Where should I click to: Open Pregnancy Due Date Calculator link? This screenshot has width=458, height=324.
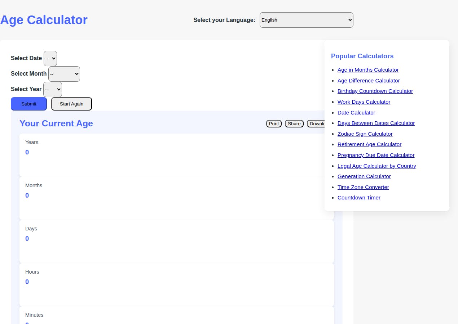coord(376,155)
